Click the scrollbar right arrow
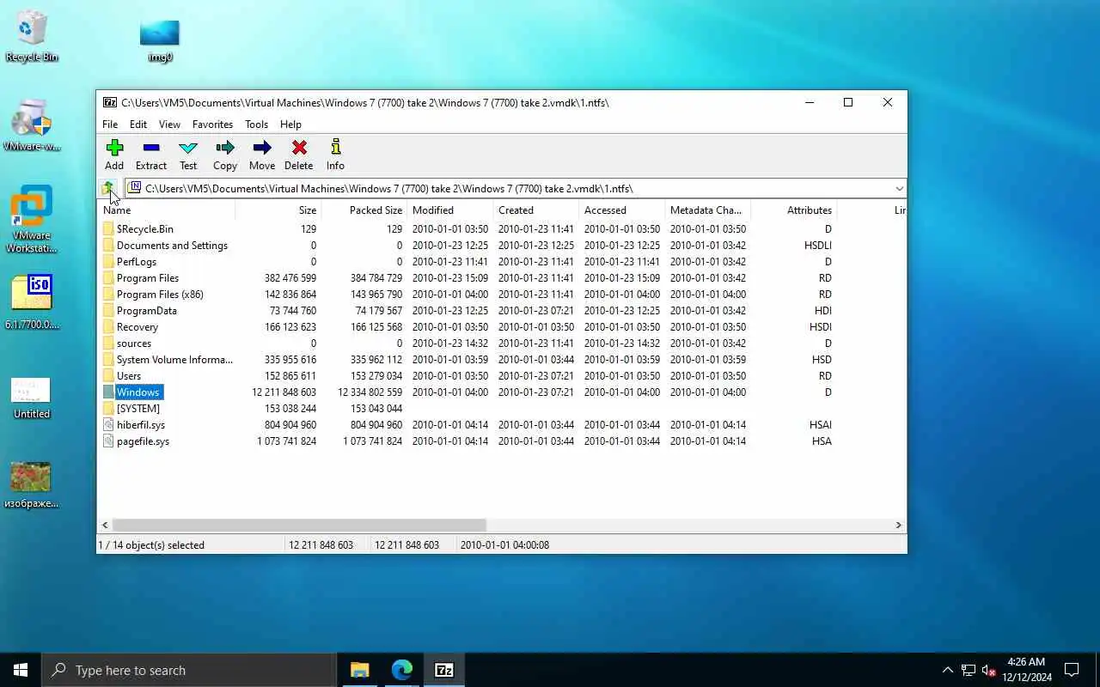1100x687 pixels. click(x=898, y=525)
